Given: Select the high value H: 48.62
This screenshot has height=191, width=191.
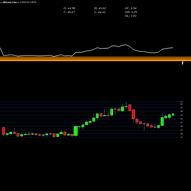Looking at the screenshot, I should pyautogui.click(x=100, y=8).
